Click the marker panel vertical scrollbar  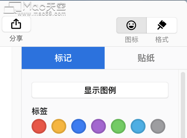point(183,105)
